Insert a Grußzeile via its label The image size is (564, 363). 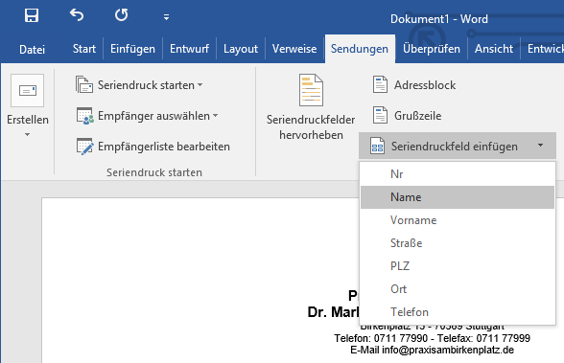pyautogui.click(x=417, y=116)
